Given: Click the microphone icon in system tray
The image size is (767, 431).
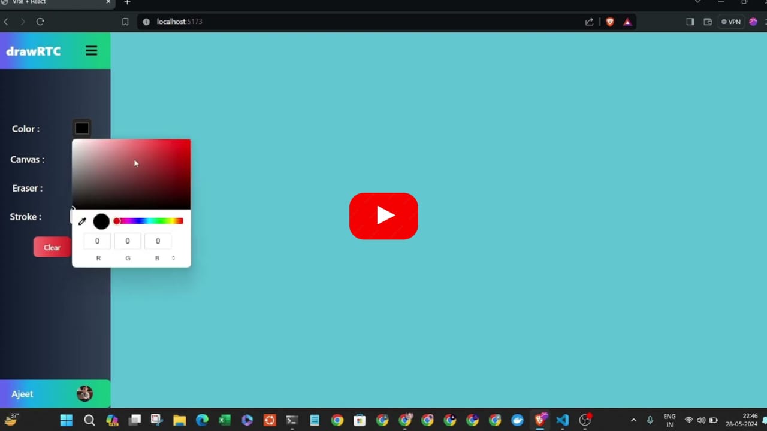Looking at the screenshot, I should (x=650, y=420).
